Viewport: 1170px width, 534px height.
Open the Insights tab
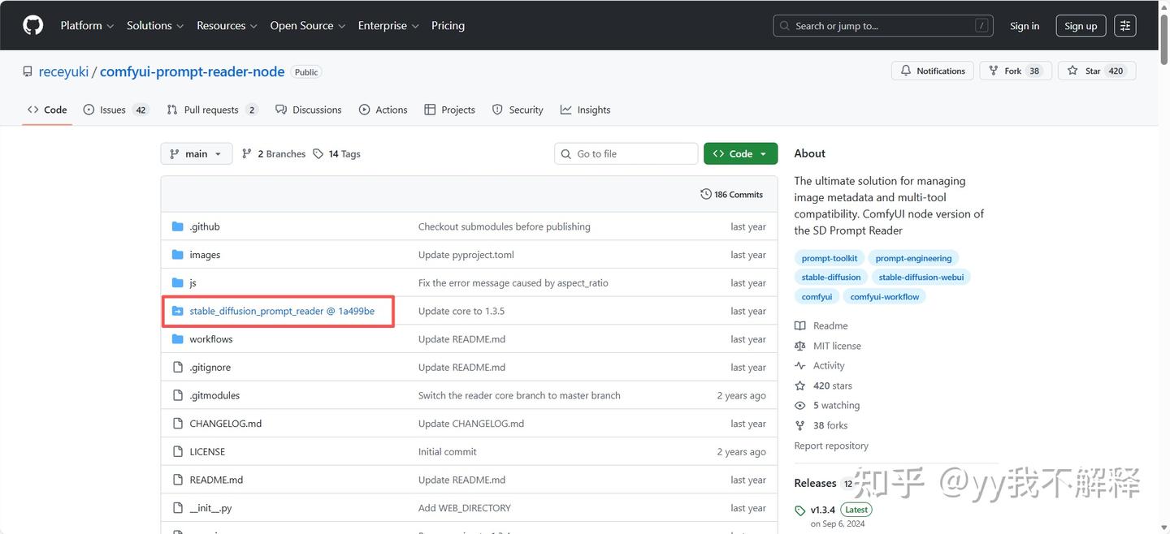click(x=585, y=110)
